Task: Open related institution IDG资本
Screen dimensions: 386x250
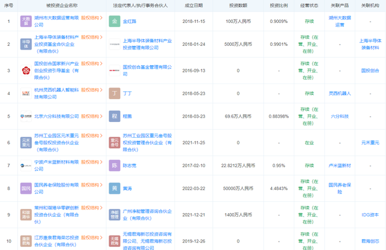Action: (x=370, y=215)
